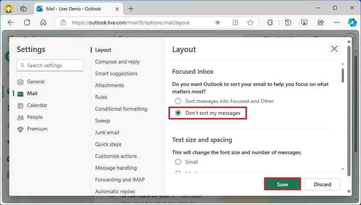Screen dimensions: 361x205
Task: Click the split screen icon in address bar
Action: coord(235,22)
